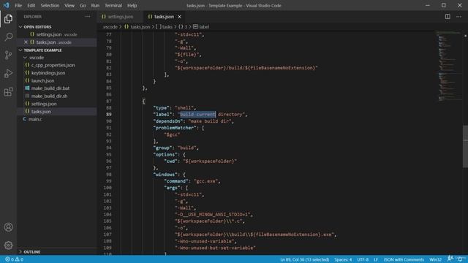
Task: Click the Win32 status bar item
Action: click(435, 259)
